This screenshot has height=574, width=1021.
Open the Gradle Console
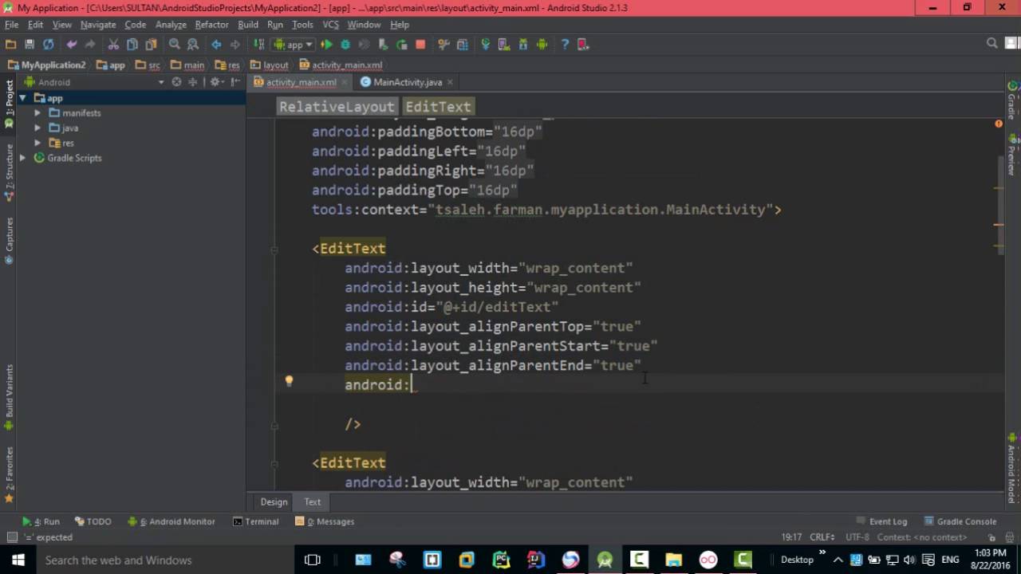pyautogui.click(x=960, y=521)
